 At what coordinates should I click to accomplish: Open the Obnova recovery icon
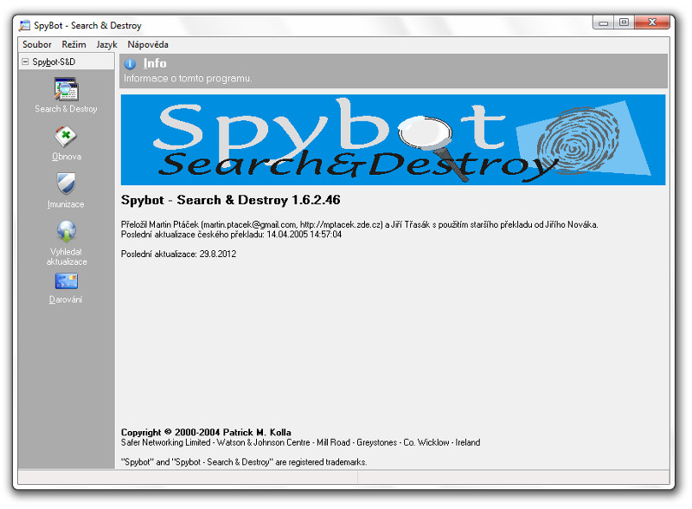67,137
